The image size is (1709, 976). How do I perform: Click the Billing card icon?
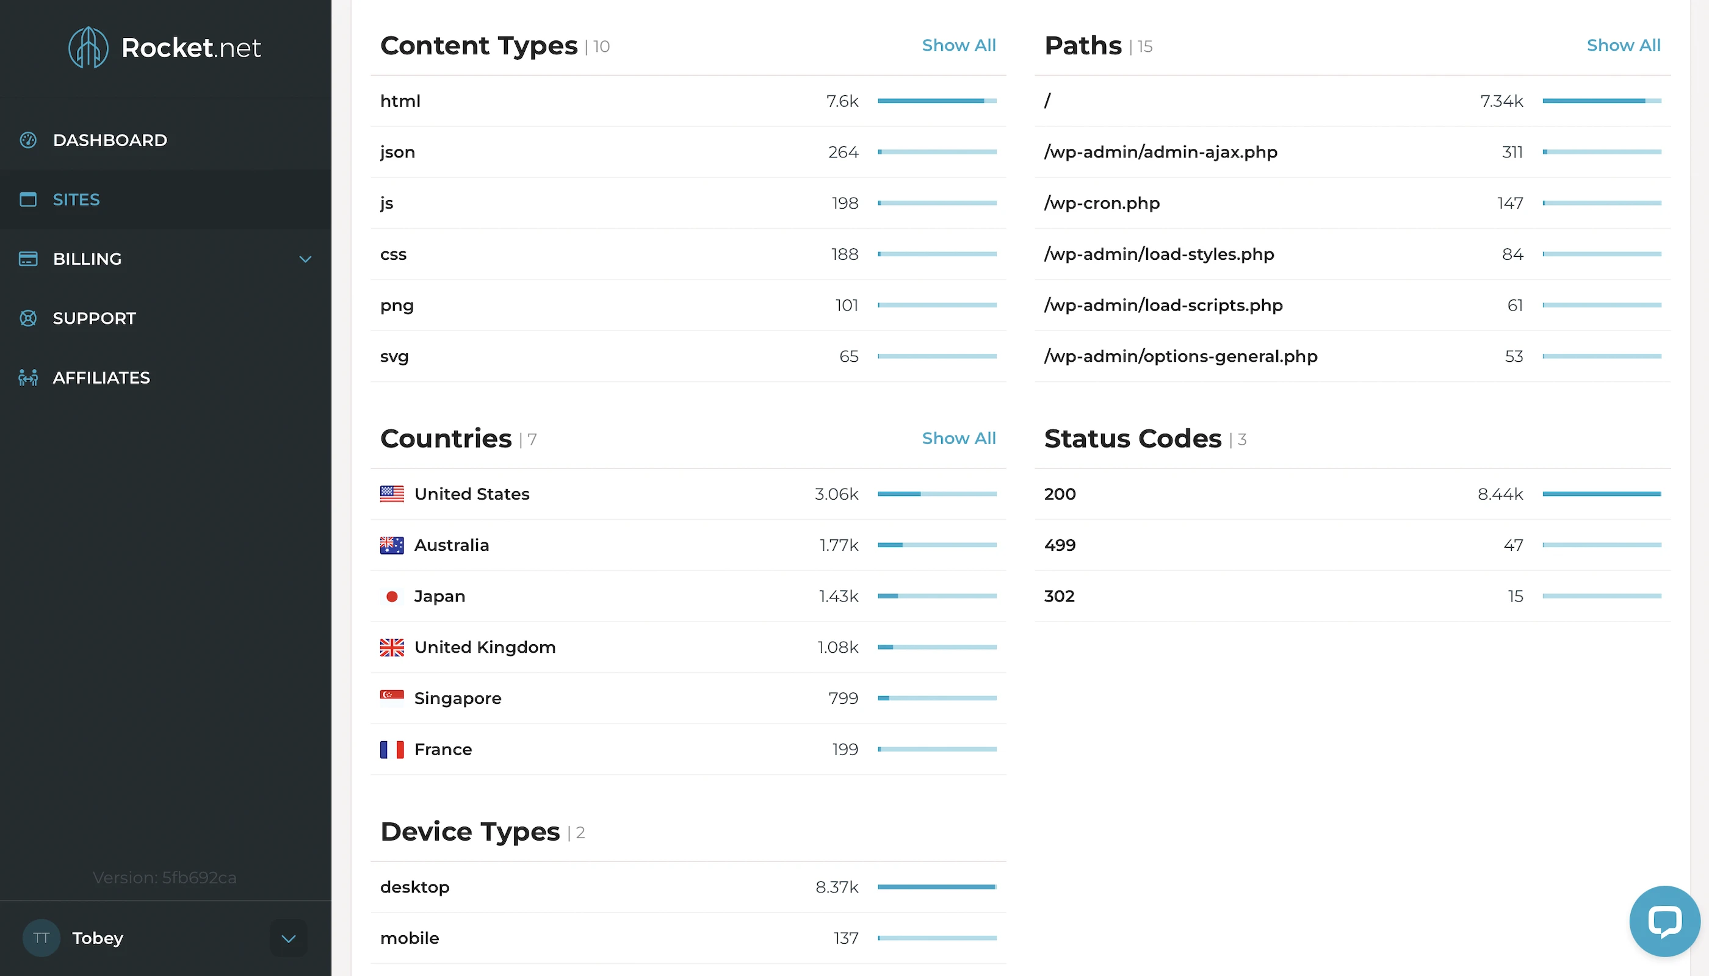pyautogui.click(x=28, y=259)
